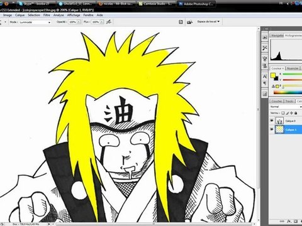
Task: Open the Layer Comps panel icon
Action: [265, 94]
